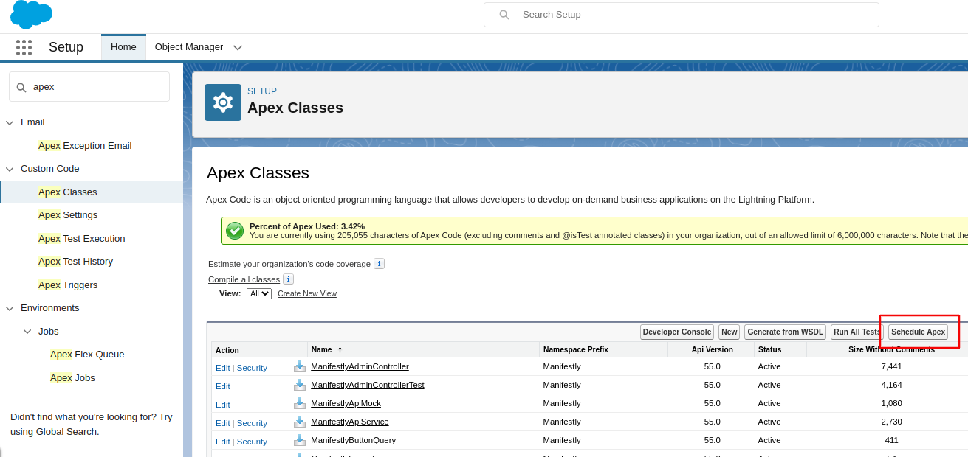Click the New button
Viewport: 968px width, 457px height.
[x=730, y=332]
